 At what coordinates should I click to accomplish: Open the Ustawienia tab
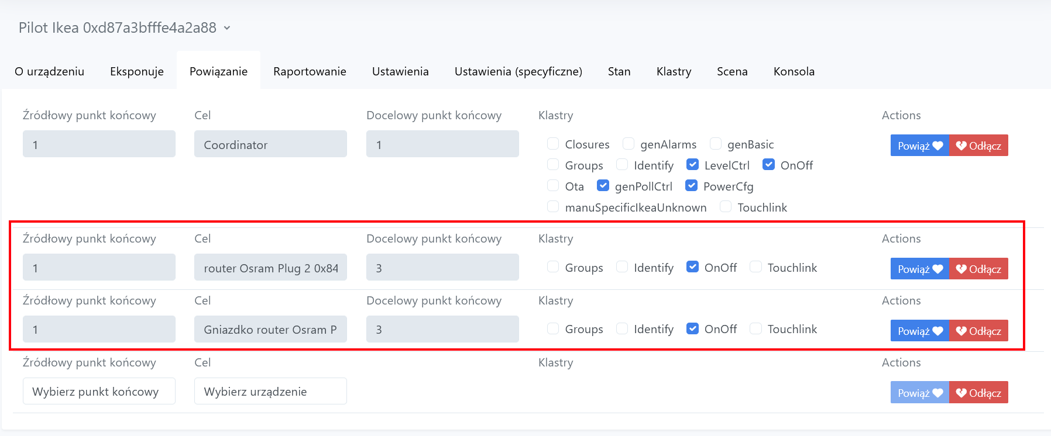click(x=400, y=71)
